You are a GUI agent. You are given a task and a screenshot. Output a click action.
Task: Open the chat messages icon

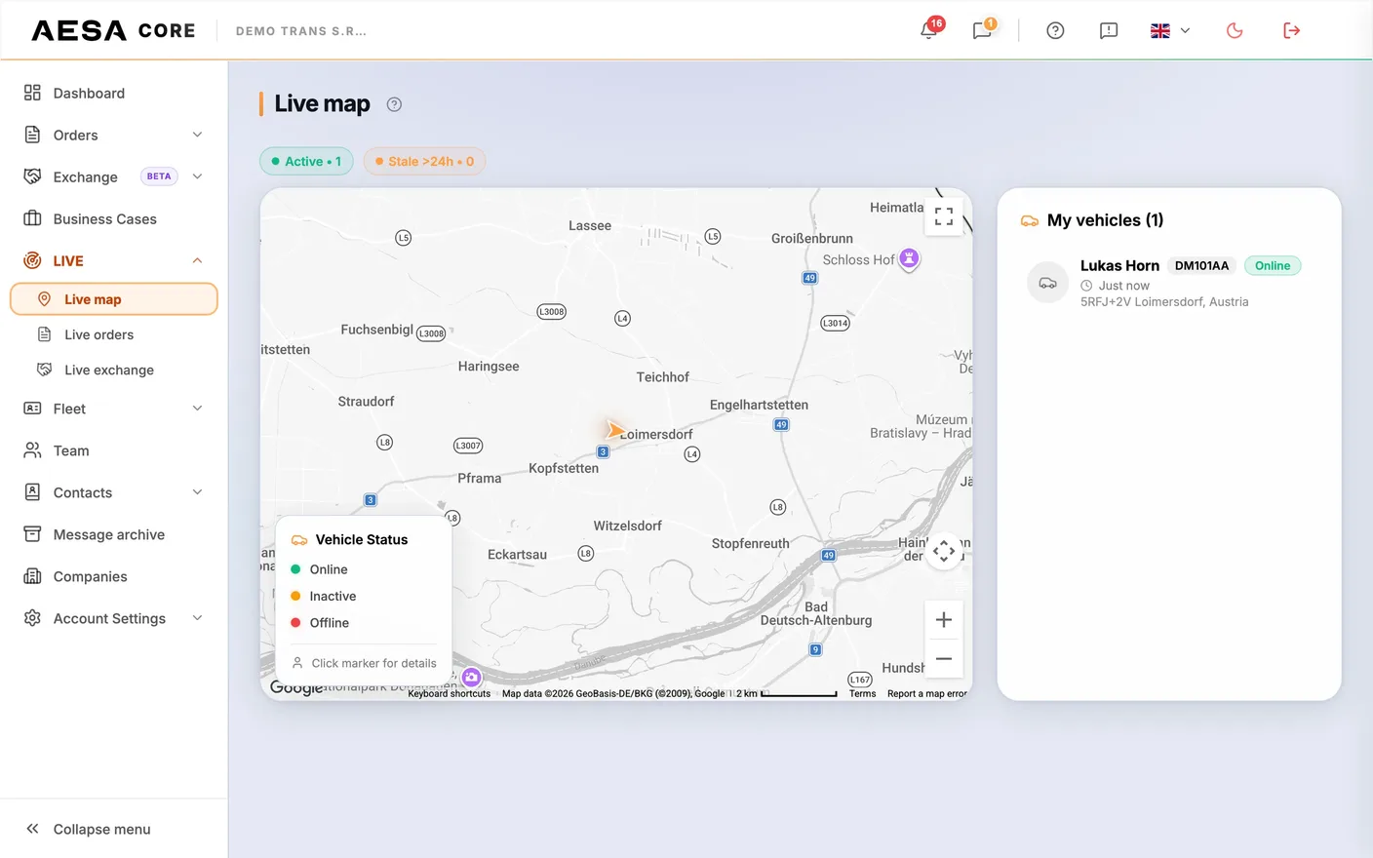click(x=982, y=30)
